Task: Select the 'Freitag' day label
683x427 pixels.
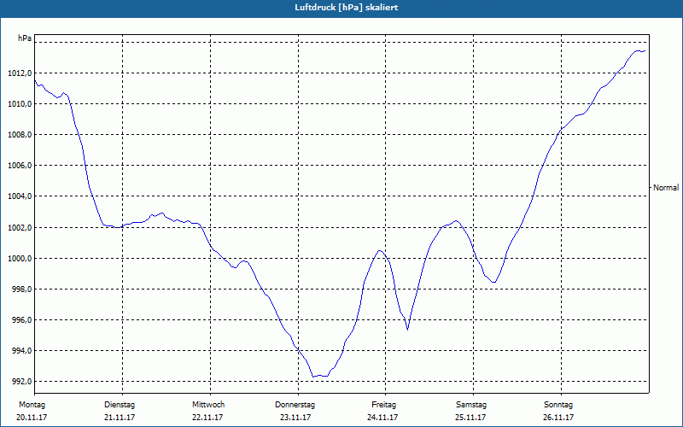Action: [x=383, y=405]
